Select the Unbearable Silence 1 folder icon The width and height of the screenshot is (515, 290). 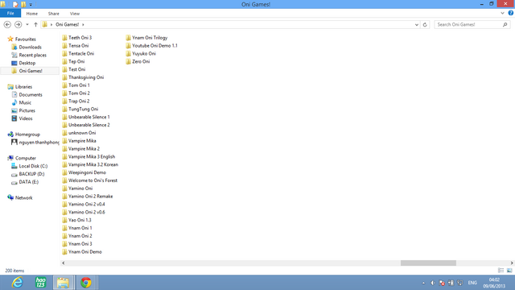tap(64, 117)
